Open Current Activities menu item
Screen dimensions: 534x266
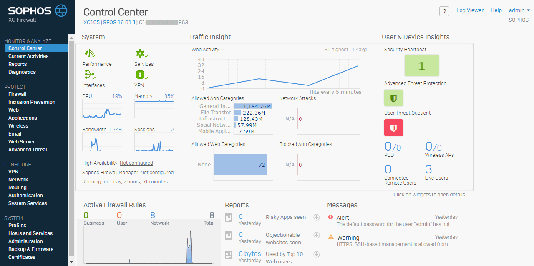tap(28, 56)
